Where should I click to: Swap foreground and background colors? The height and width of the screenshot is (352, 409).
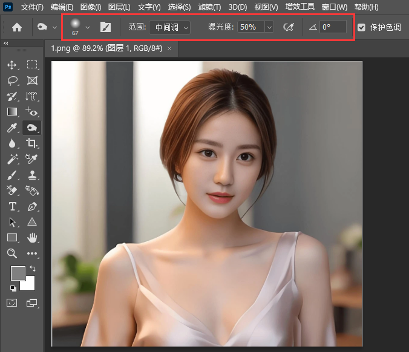point(33,269)
